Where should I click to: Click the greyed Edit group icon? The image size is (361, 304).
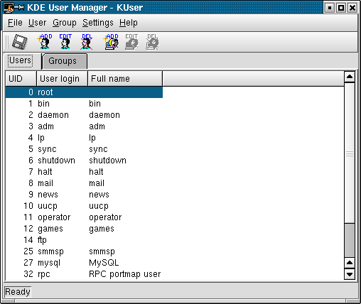click(131, 42)
